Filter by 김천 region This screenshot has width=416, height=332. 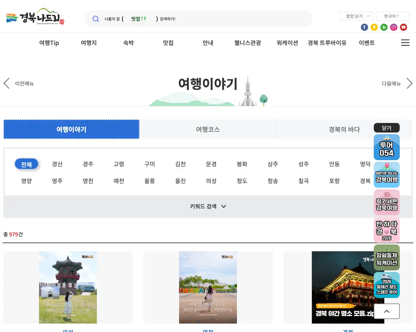click(180, 164)
